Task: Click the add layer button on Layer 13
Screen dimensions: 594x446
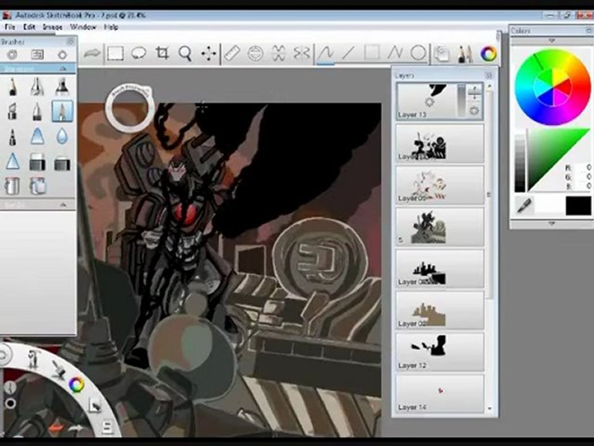Action: pos(474,92)
